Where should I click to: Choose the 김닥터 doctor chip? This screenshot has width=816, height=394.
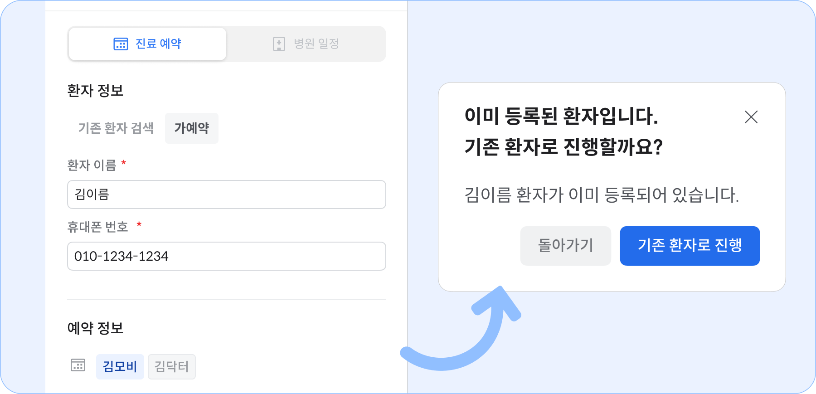click(x=172, y=366)
